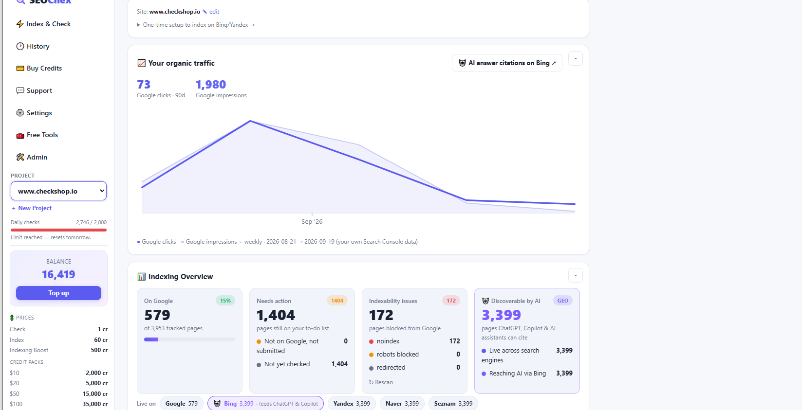The height and width of the screenshot is (410, 802).
Task: Click the 73 Google clicks value
Action: point(144,85)
